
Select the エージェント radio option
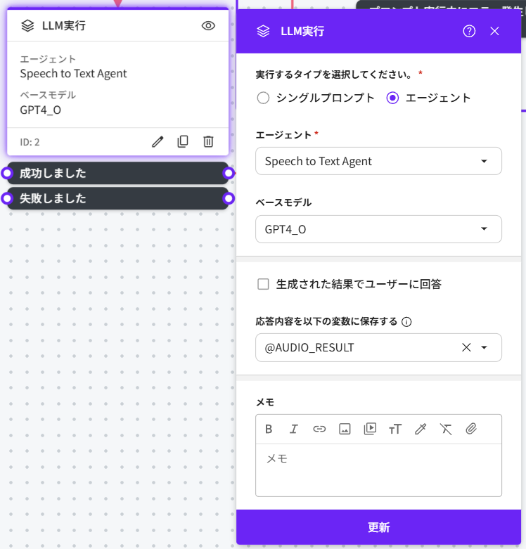(x=393, y=98)
